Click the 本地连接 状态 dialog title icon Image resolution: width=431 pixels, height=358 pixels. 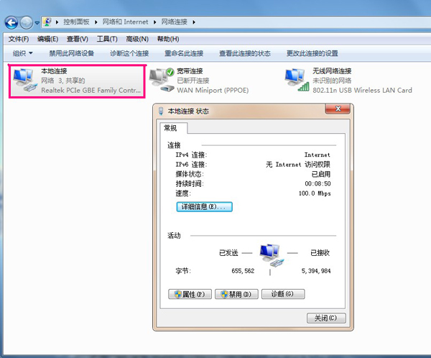[x=160, y=111]
